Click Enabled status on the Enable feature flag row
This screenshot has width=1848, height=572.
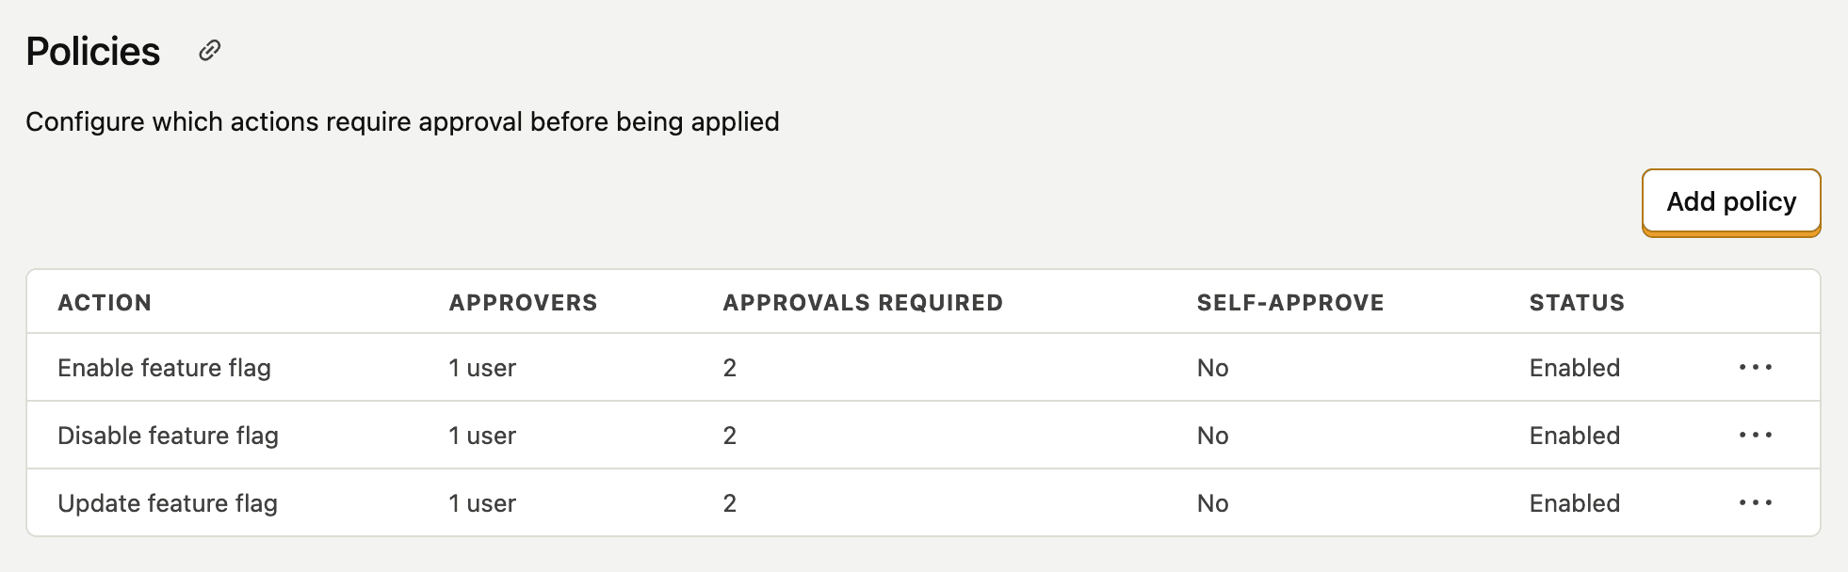coord(1574,368)
